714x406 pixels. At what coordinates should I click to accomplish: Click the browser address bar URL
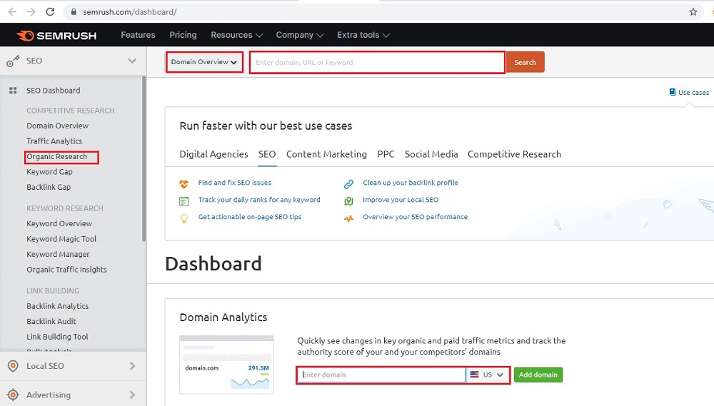pos(130,12)
